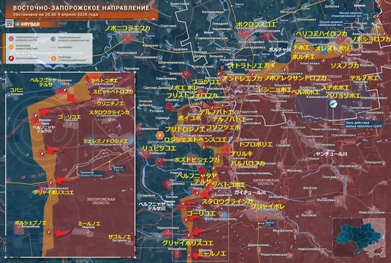The width and height of the screenshot is (391, 263).
Task: Click the ボルチエ label
Action: point(304,57)
